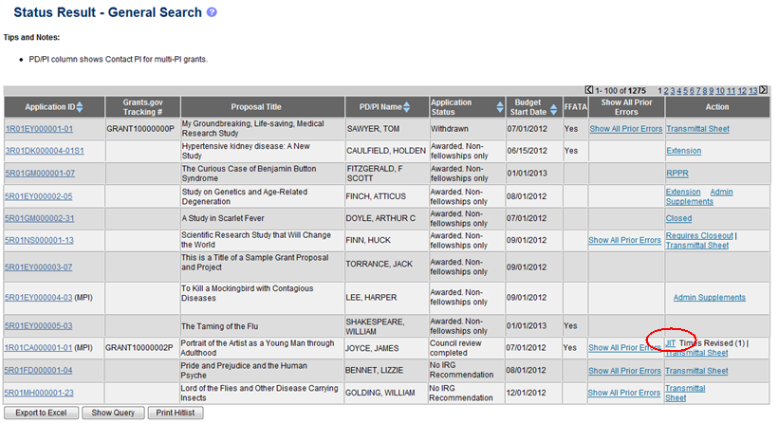
Task: Jump to results page 13
Action: click(753, 90)
